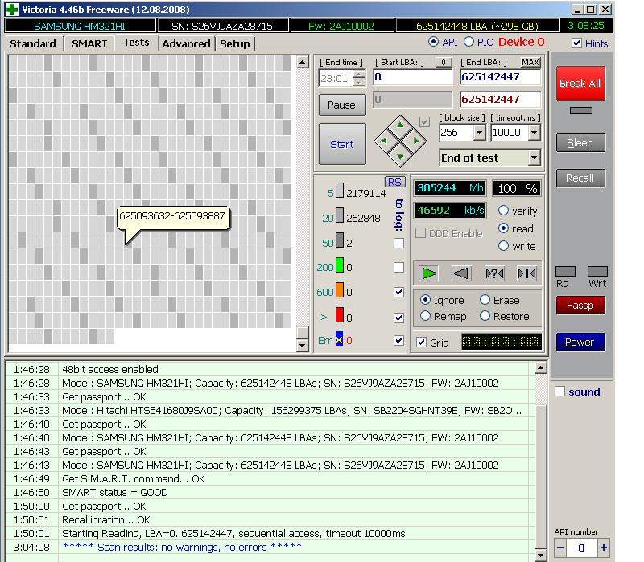This screenshot has width=644, height=562.
Task: Click the RS button above block counts
Action: (394, 182)
